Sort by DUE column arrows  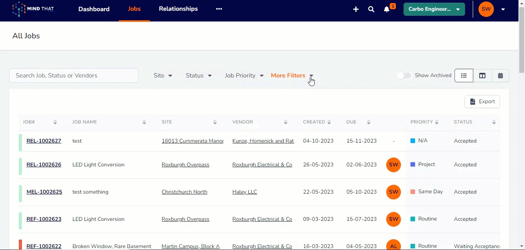[369, 122]
